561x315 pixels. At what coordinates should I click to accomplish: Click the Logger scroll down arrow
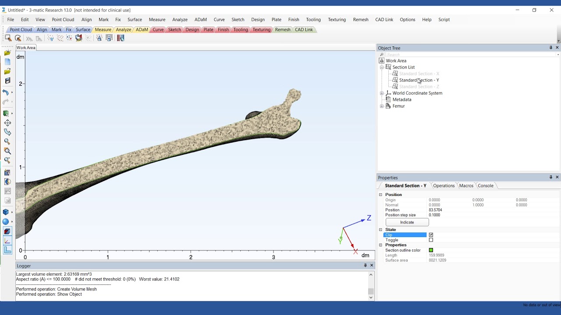(x=371, y=297)
